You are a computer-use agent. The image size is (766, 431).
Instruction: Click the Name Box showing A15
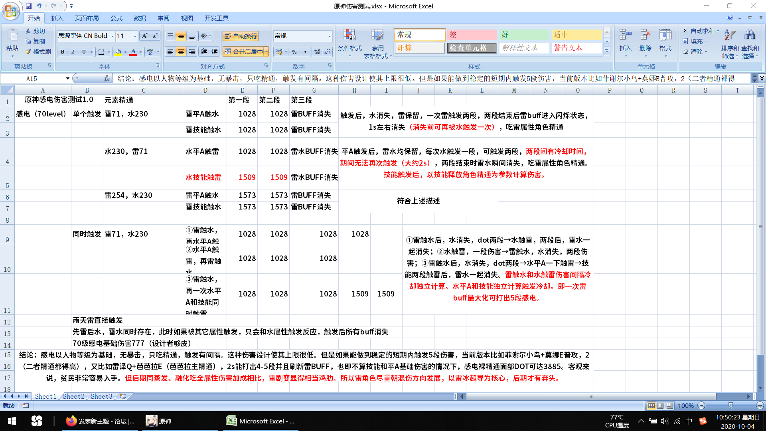(32, 79)
